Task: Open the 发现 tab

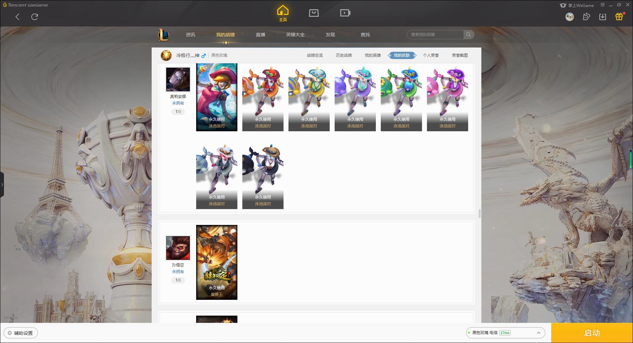Action: tap(330, 35)
